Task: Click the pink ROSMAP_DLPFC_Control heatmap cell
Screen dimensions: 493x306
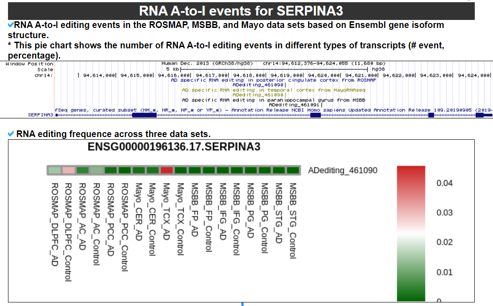Action: coord(68,170)
